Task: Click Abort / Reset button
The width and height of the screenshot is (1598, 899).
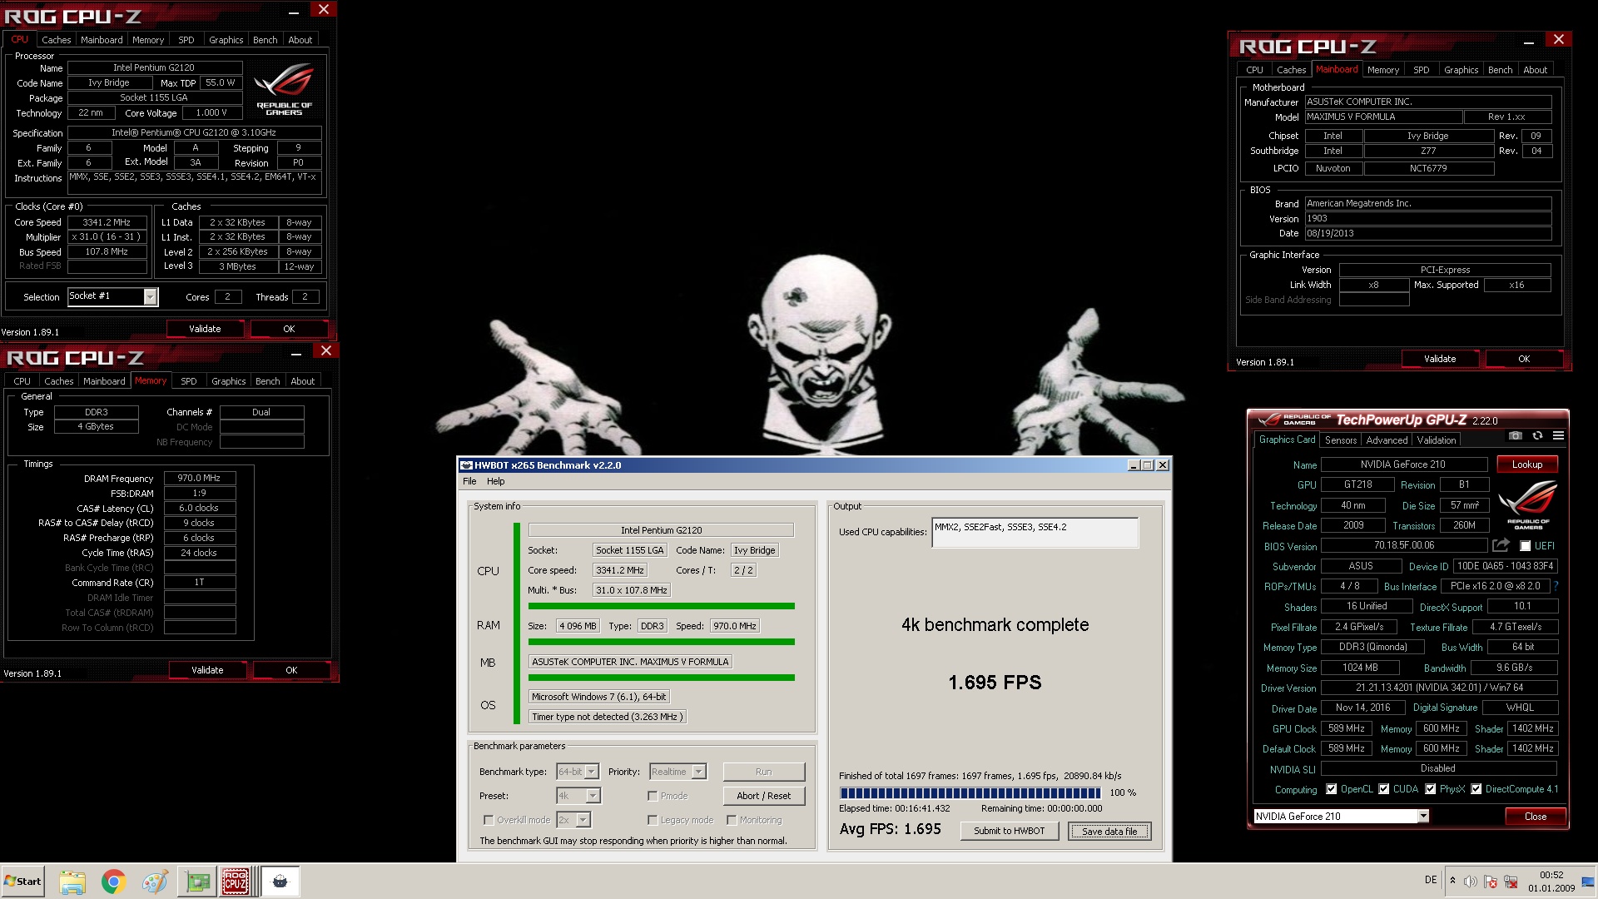Action: [763, 796]
